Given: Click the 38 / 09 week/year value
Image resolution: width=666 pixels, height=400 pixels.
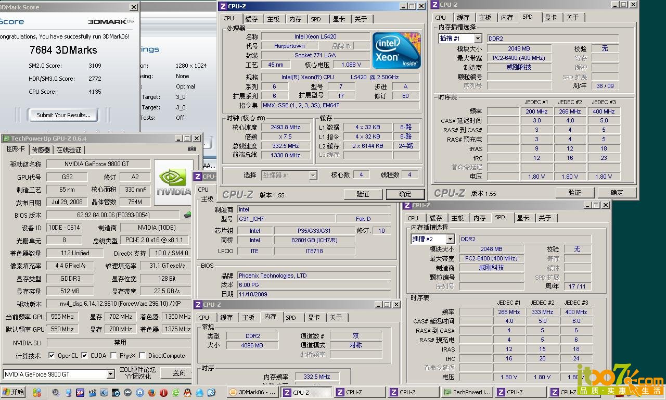Looking at the screenshot, I should tap(605, 86).
